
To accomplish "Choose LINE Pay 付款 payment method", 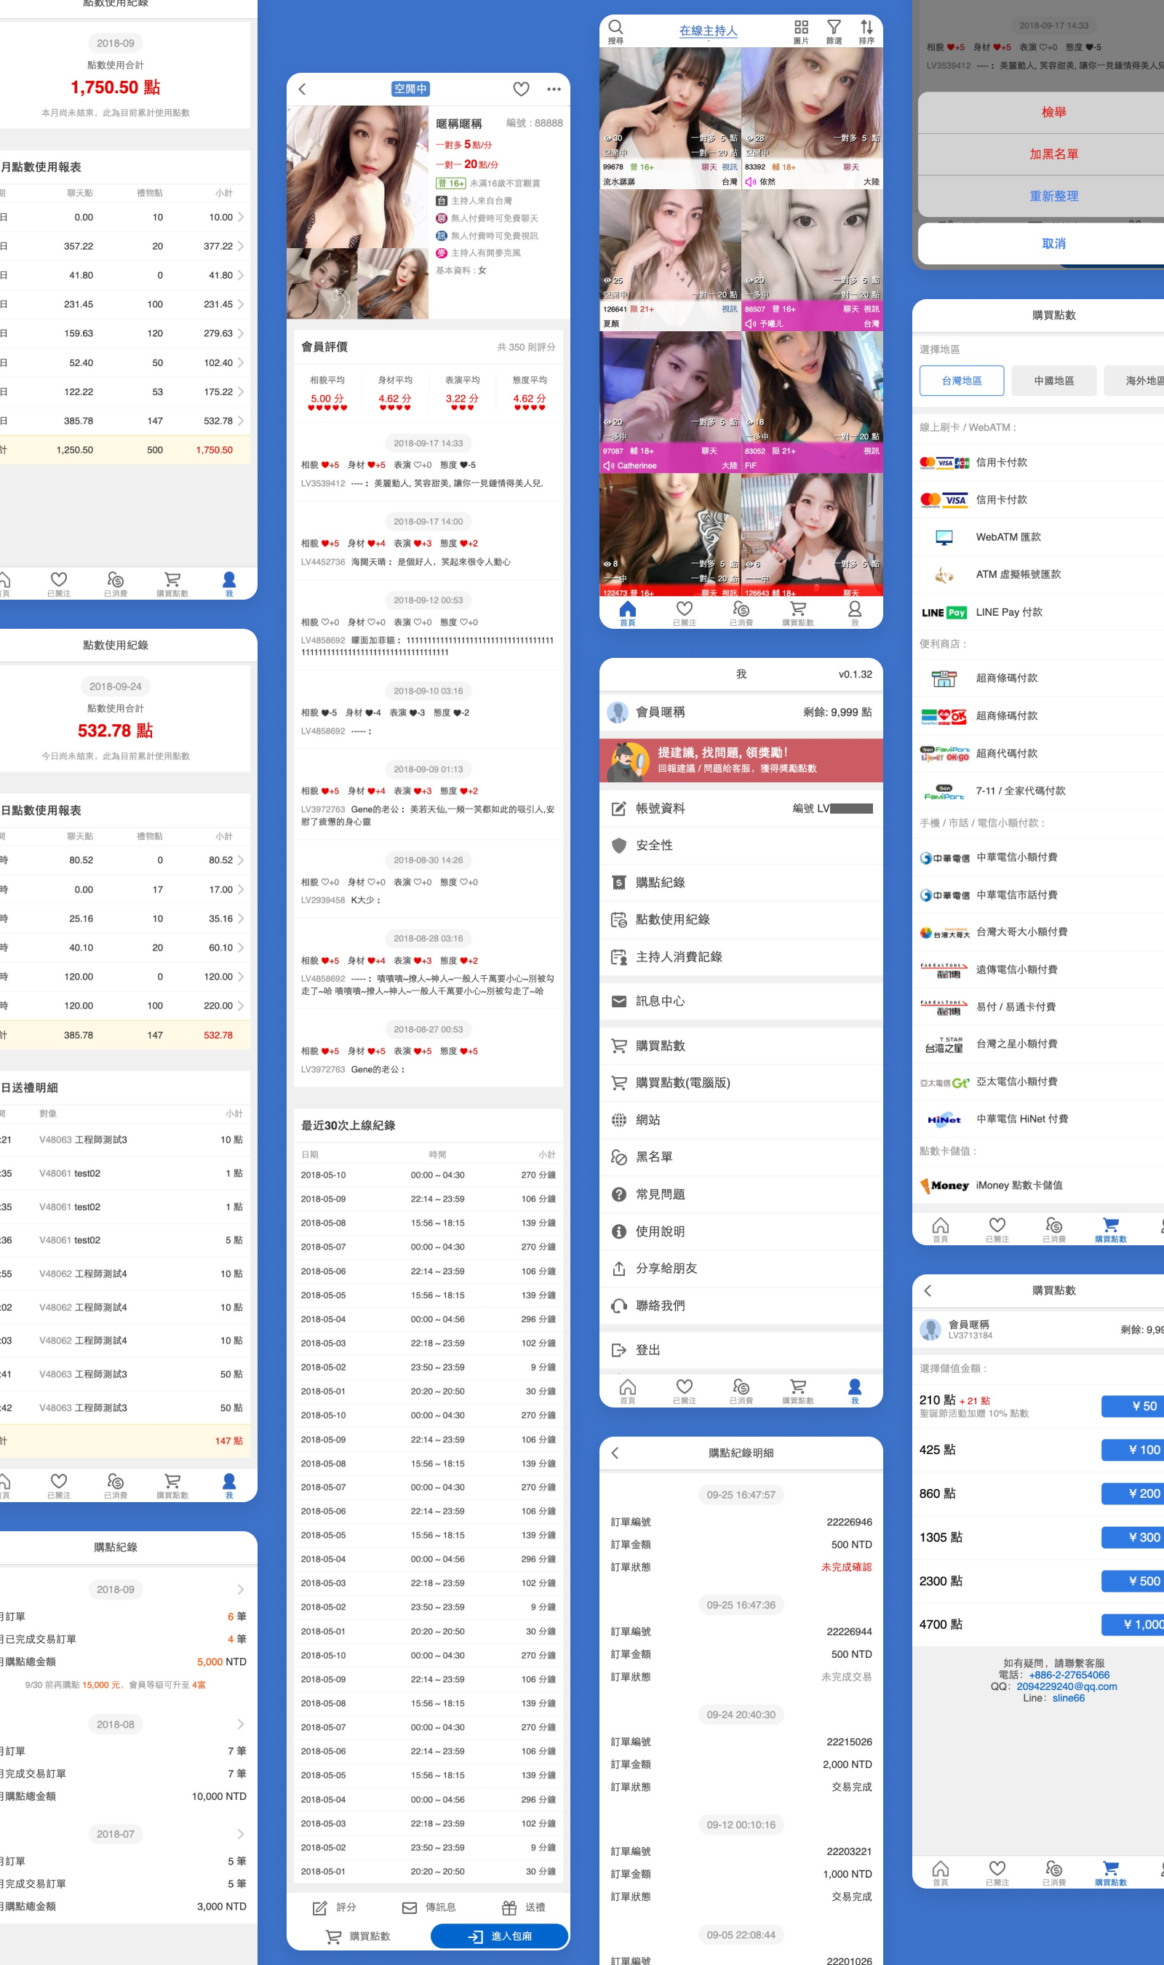I will point(1009,612).
